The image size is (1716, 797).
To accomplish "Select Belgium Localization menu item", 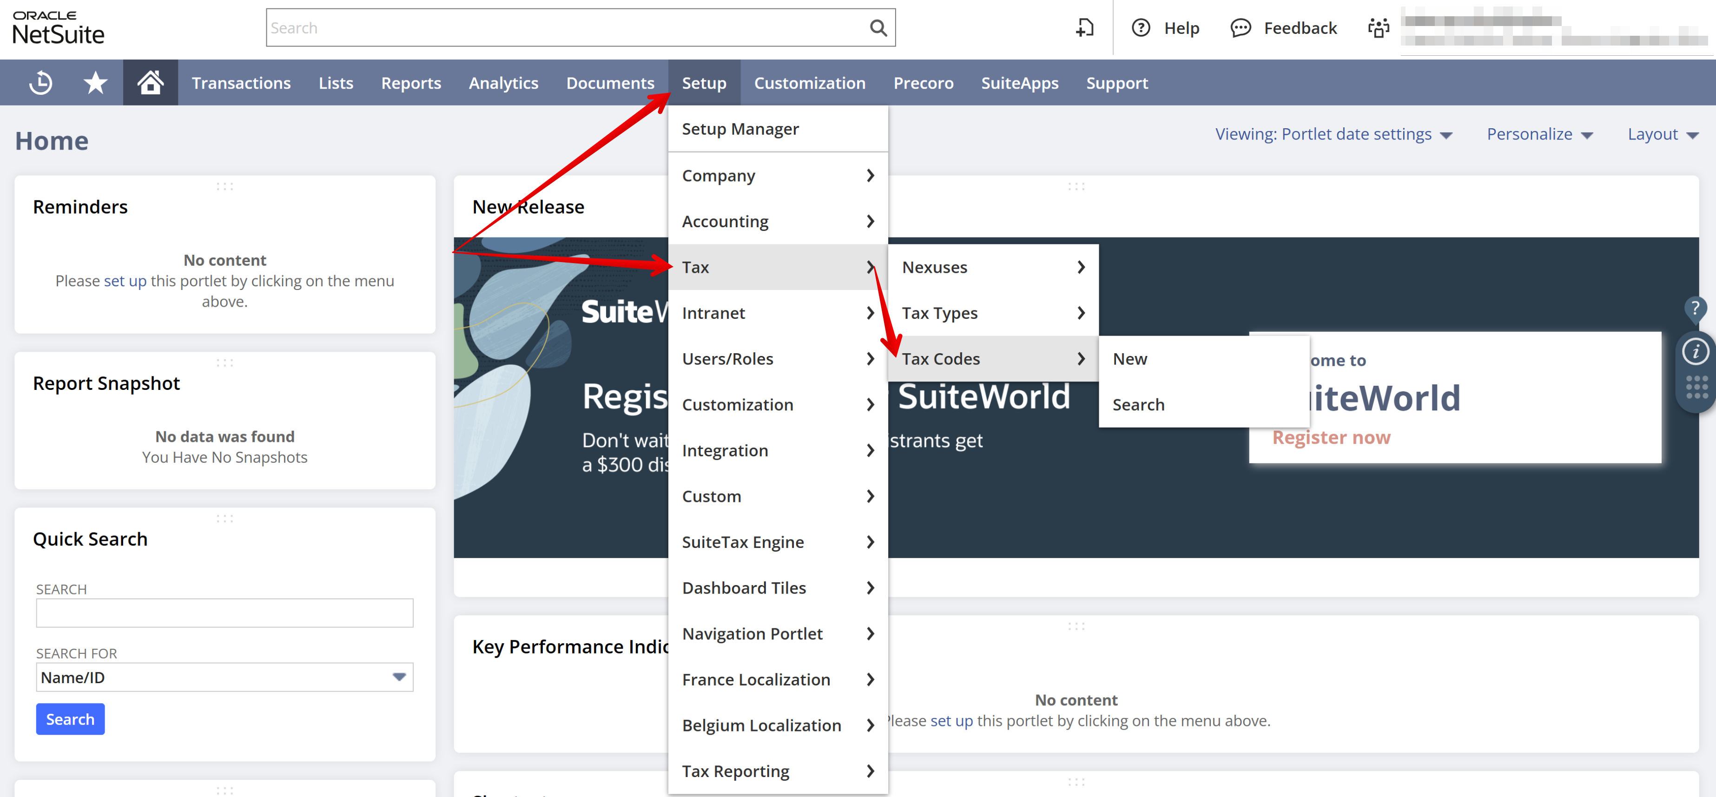I will coord(778,726).
